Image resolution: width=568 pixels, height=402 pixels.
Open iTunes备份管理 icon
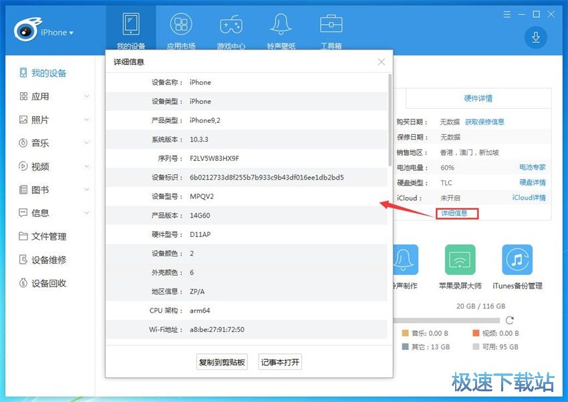(517, 260)
